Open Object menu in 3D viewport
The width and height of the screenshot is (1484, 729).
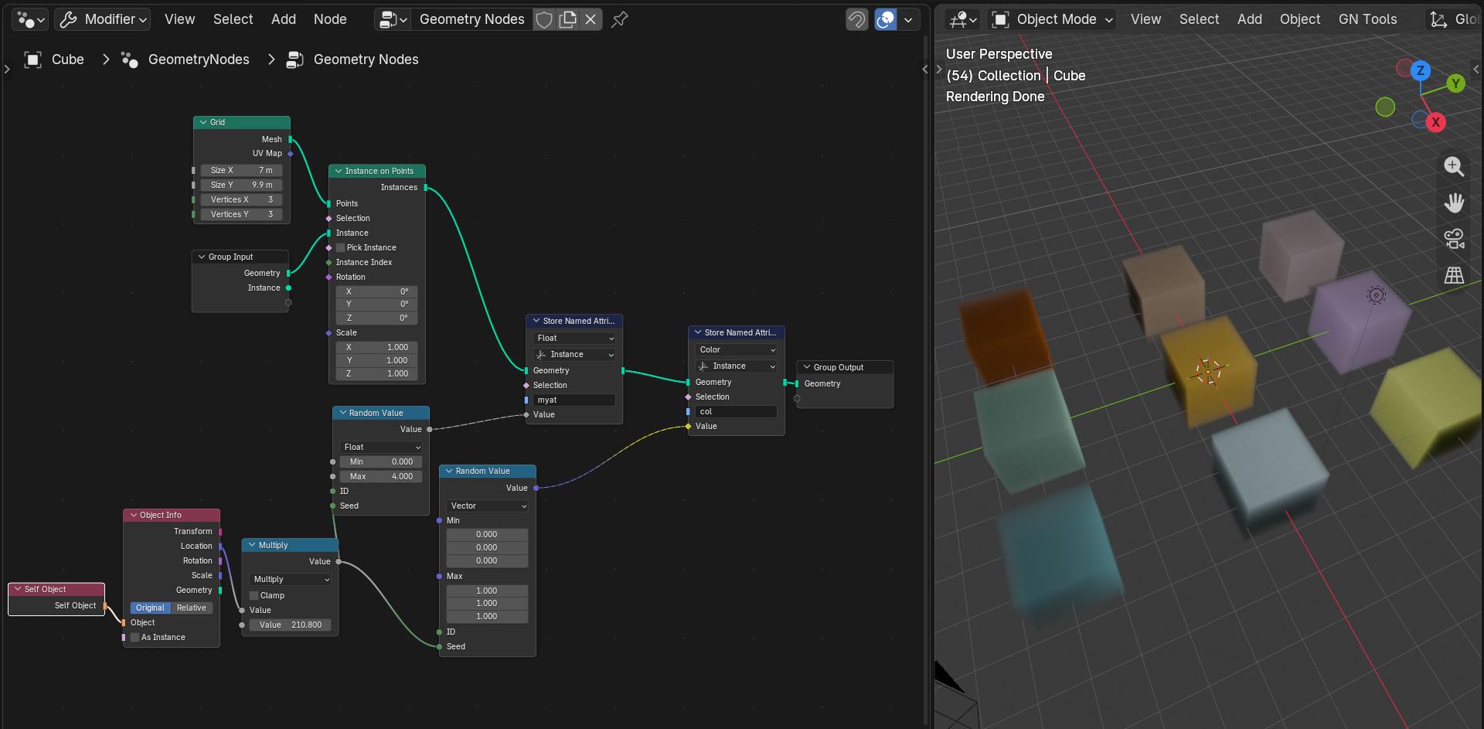pos(1299,19)
